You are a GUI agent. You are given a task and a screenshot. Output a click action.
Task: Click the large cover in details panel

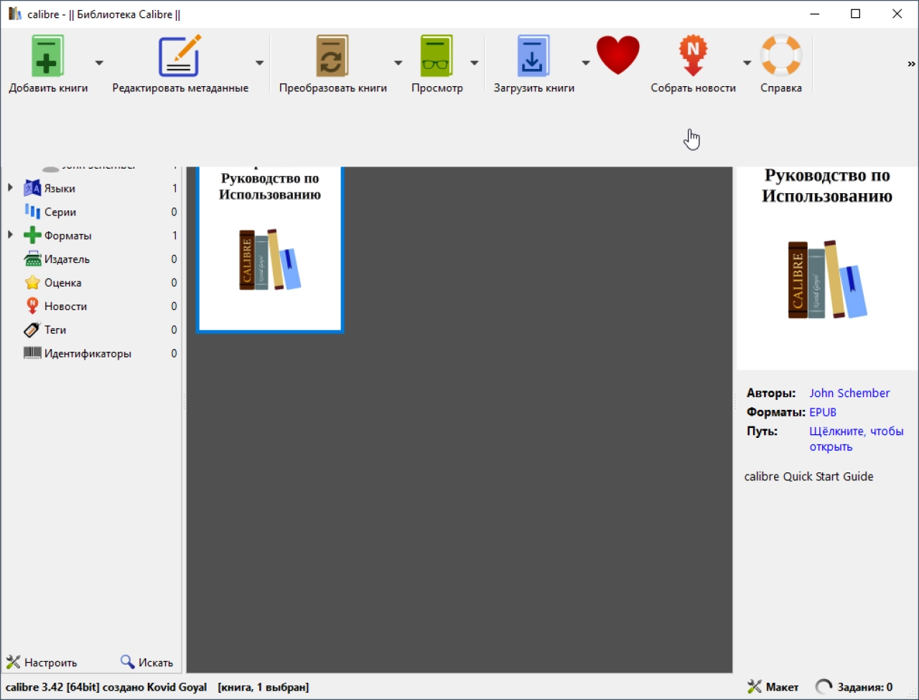point(827,268)
